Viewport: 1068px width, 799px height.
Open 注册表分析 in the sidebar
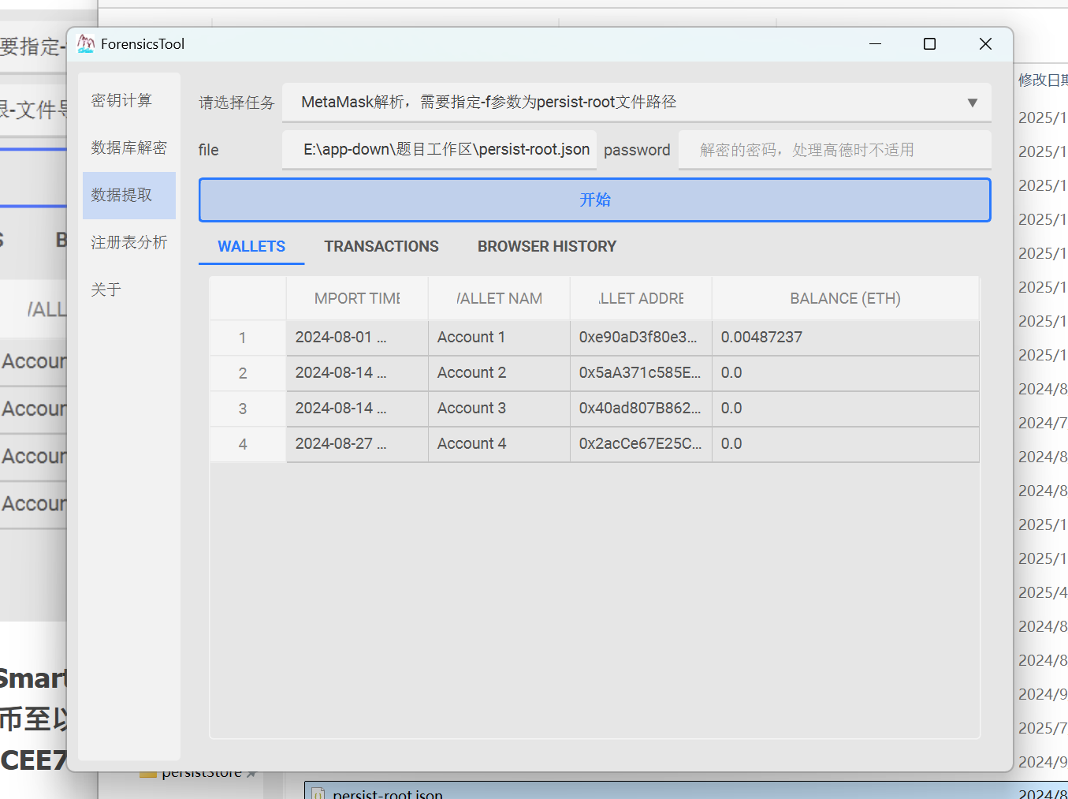(128, 242)
